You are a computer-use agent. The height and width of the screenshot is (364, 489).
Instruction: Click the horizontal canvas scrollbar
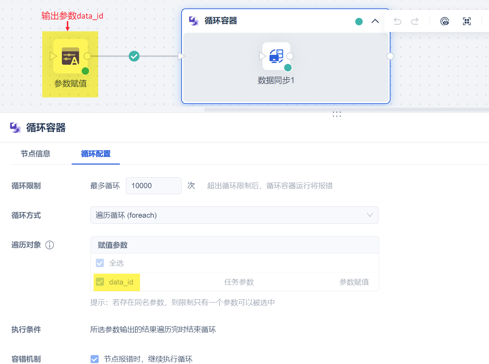point(347,109)
